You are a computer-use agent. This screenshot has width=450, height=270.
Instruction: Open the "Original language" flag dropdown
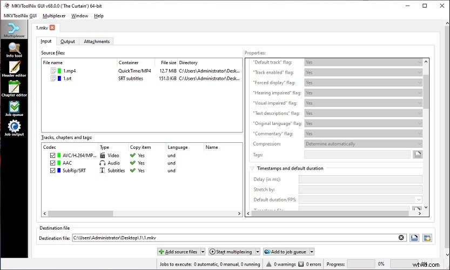click(364, 123)
